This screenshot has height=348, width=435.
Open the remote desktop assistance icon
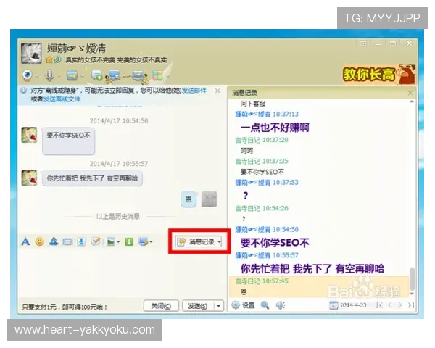tap(115, 75)
